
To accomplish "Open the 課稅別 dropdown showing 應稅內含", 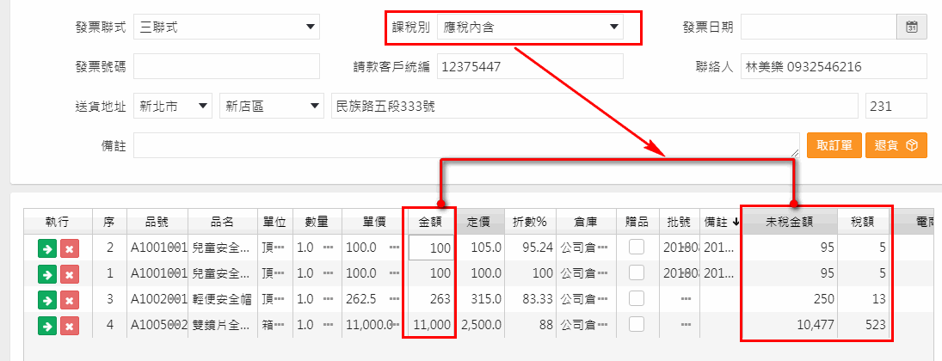I will (x=531, y=27).
